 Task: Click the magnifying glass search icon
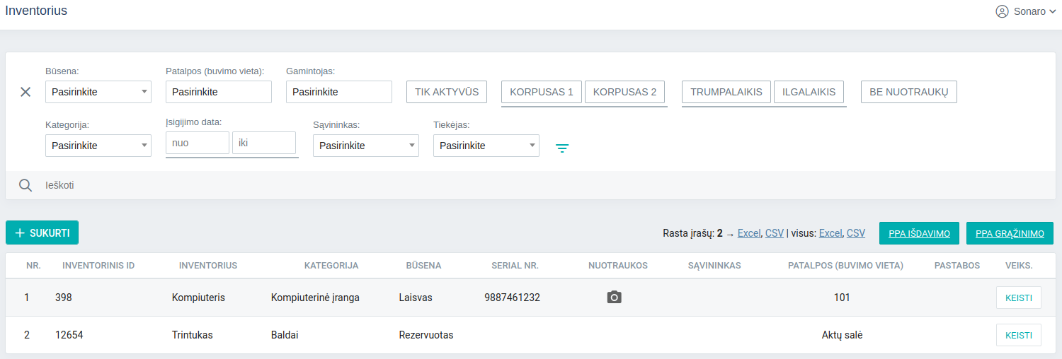[25, 185]
